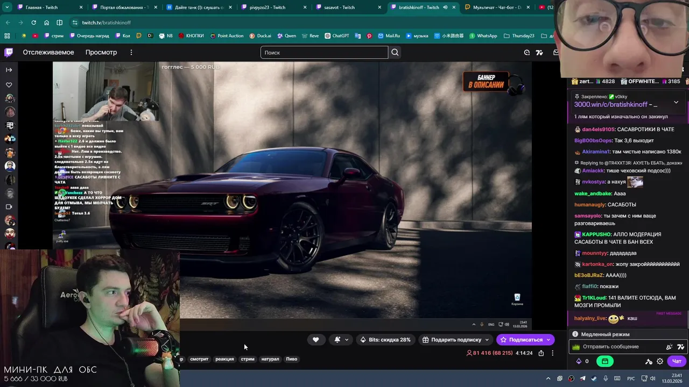Viewport: 689px width, 387px height.
Task: Click the celebration emote icon in chat input
Action: 669,347
